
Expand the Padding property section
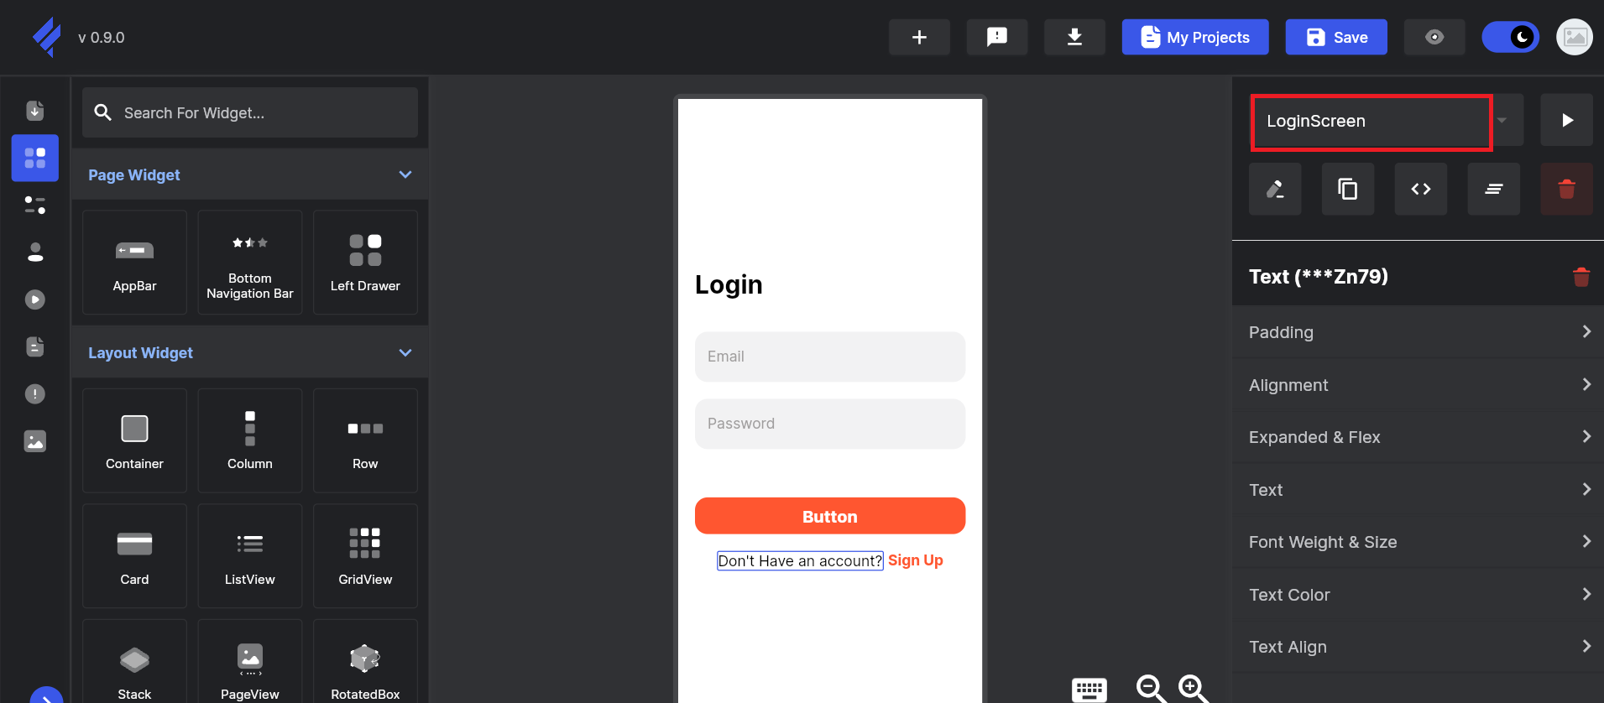pos(1417,332)
